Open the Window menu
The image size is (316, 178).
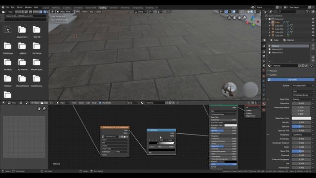pos(28,7)
